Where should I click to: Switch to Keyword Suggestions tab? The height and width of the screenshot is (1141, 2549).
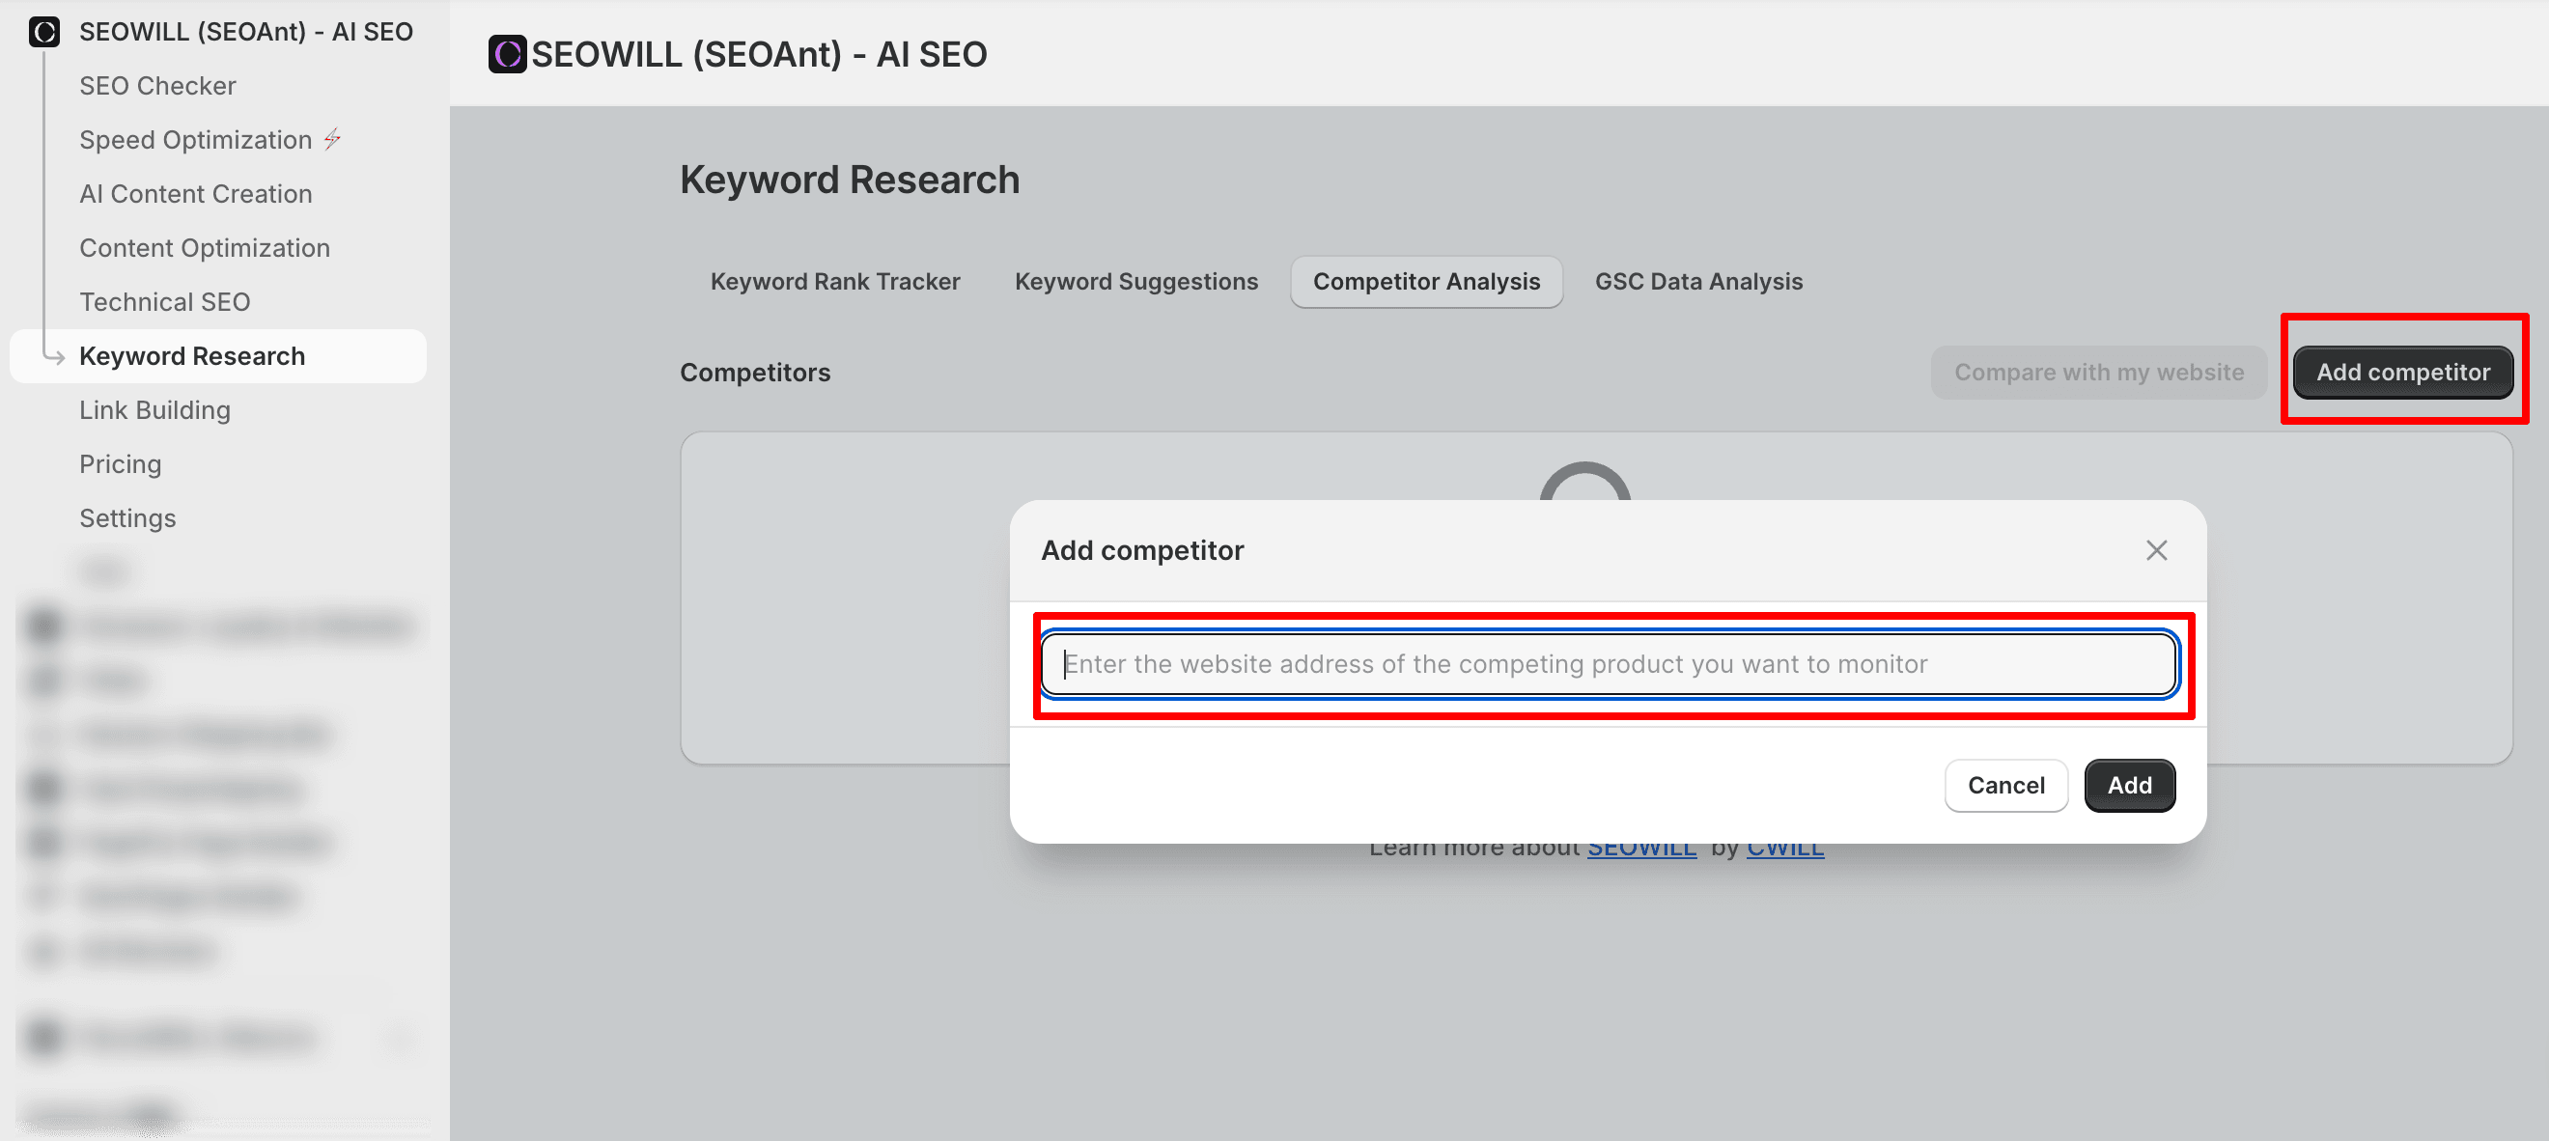[1134, 282]
